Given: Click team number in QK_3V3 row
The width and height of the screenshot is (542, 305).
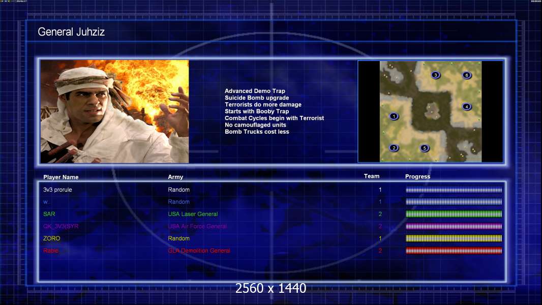Looking at the screenshot, I should click(380, 226).
